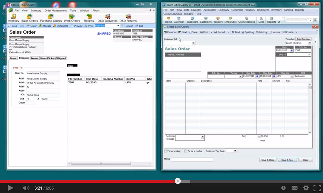Click Exit in QStock toolbar
323x193 pixels.
[x=139, y=26]
